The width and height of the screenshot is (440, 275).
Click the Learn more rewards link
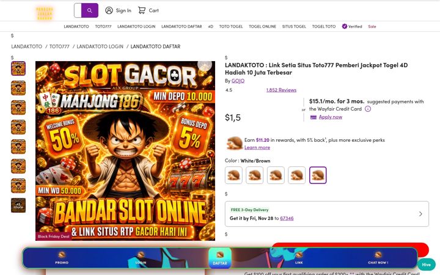click(257, 147)
